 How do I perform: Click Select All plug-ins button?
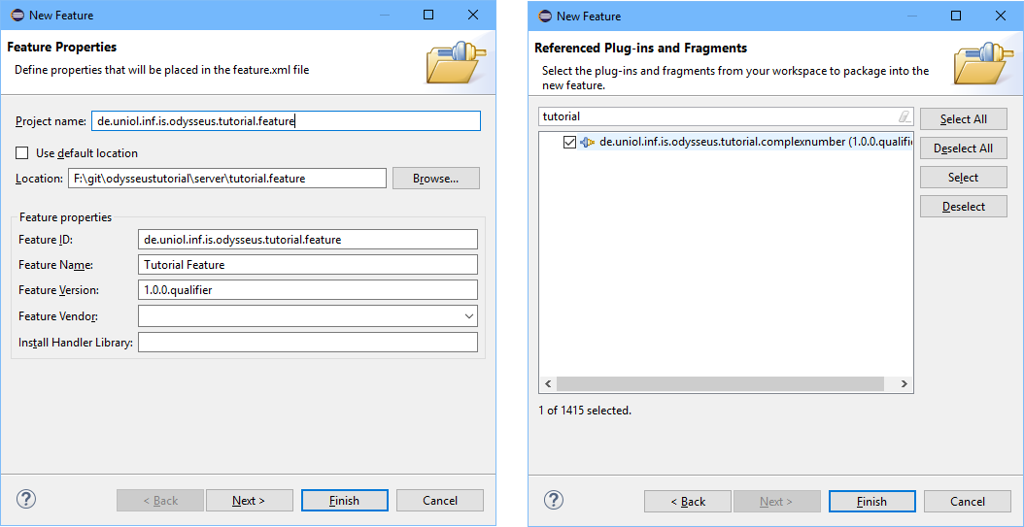(x=963, y=119)
